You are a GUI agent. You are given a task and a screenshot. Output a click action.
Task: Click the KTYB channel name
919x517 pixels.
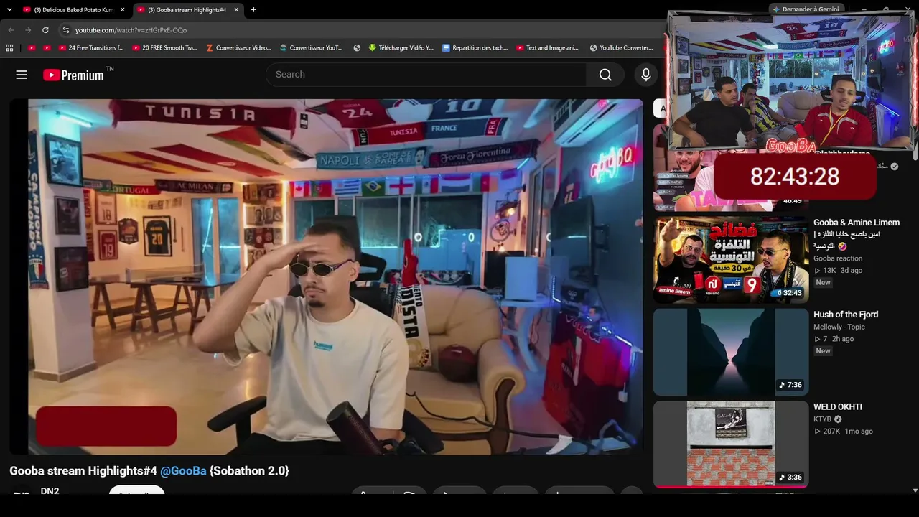(x=822, y=419)
